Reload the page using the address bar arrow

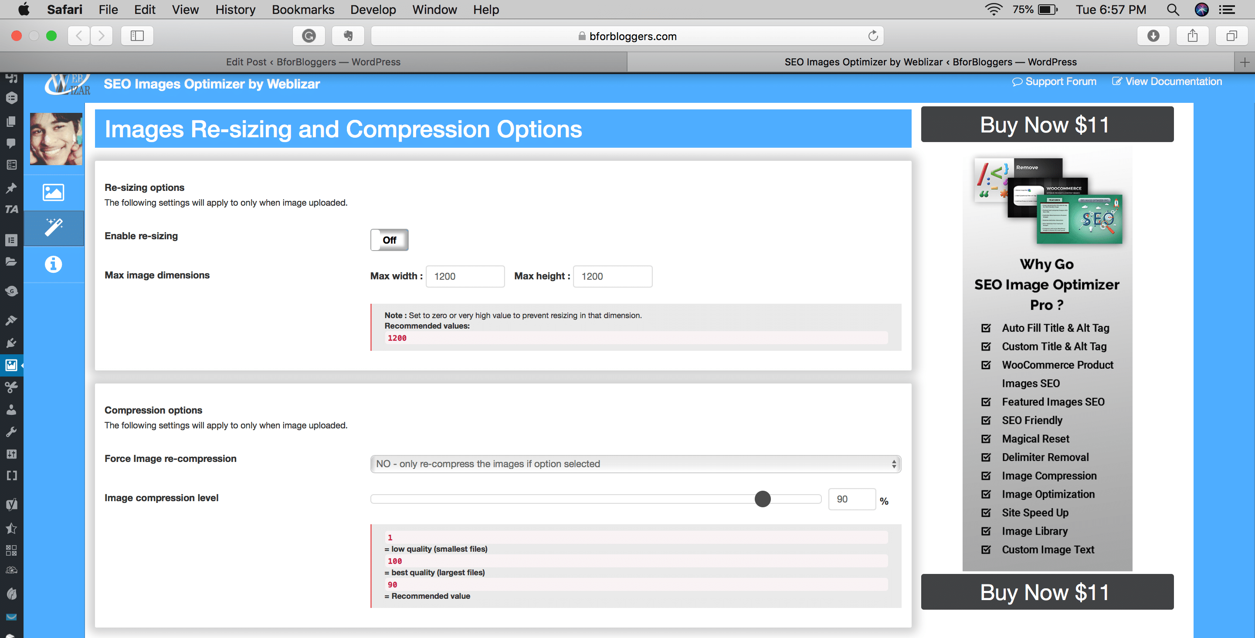pos(872,36)
